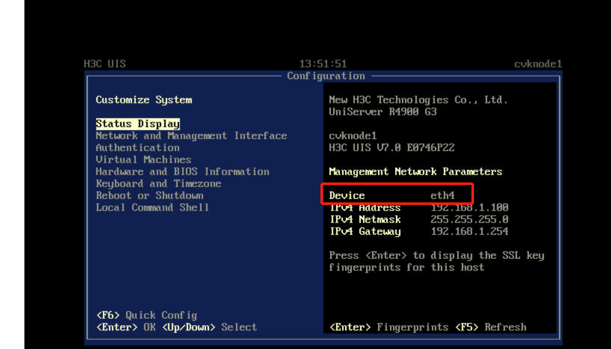Image resolution: width=611 pixels, height=349 pixels.
Task: Open Keyboard and Timezone settings
Action: (158, 183)
